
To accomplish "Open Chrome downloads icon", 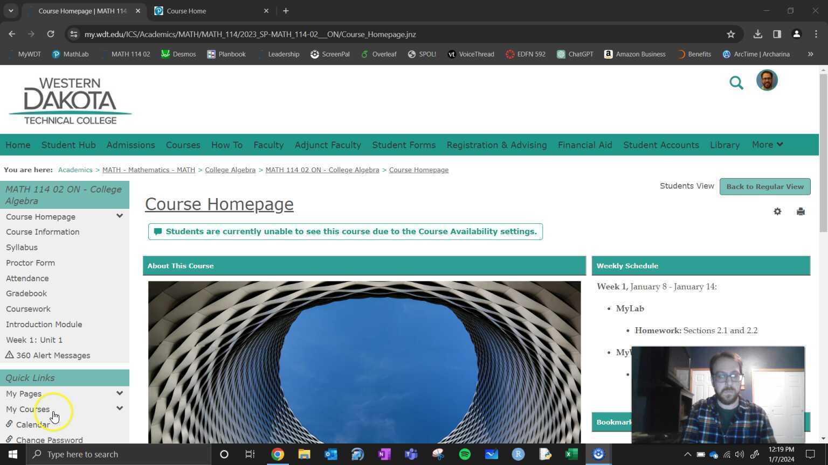I will (757, 34).
